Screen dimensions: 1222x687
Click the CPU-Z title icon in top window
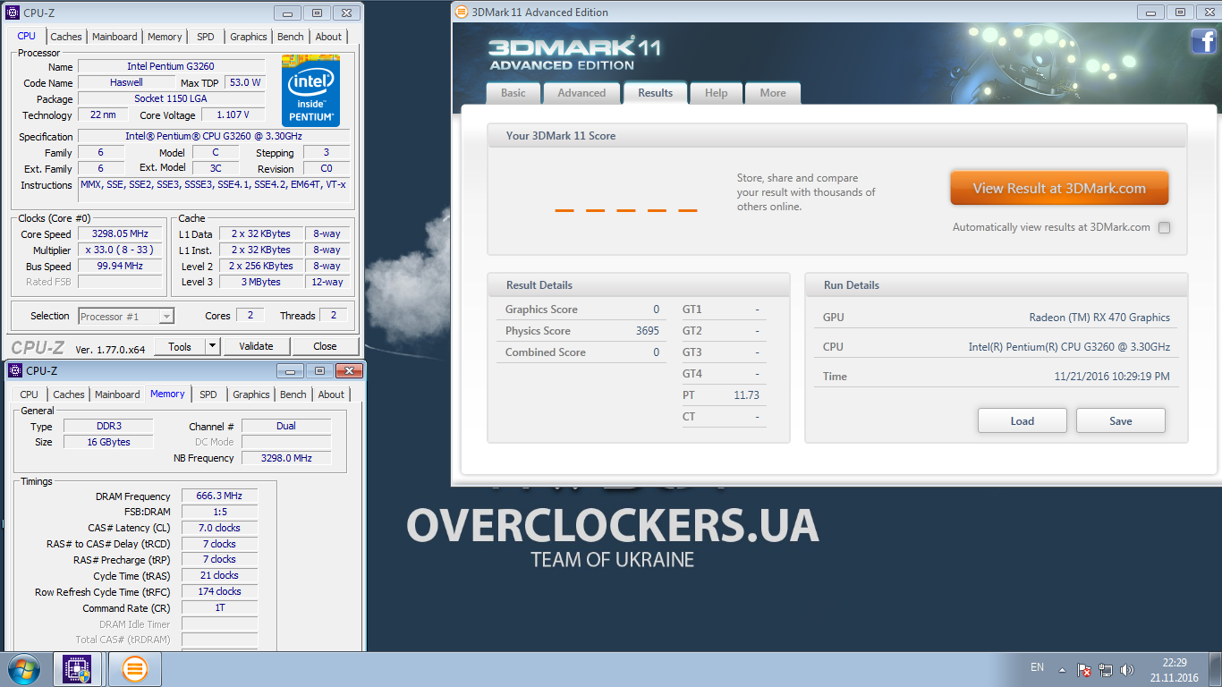[x=13, y=13]
